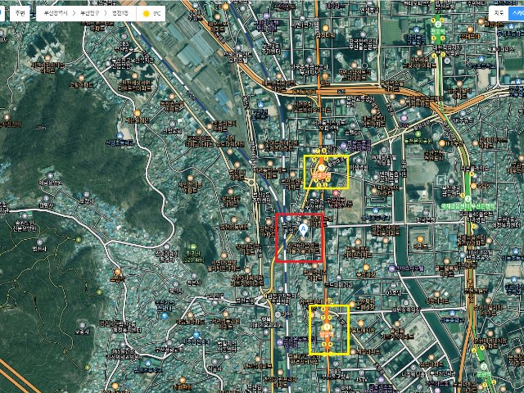
Task: Click the upper yellow highlighted rectangle outline
Action: 326,156
